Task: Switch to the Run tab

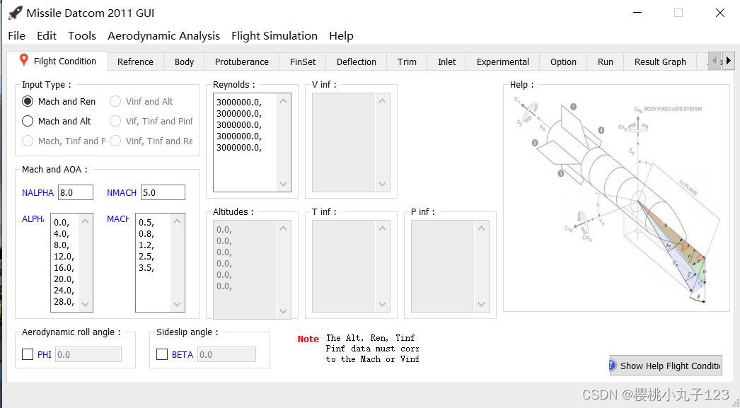Action: (605, 62)
